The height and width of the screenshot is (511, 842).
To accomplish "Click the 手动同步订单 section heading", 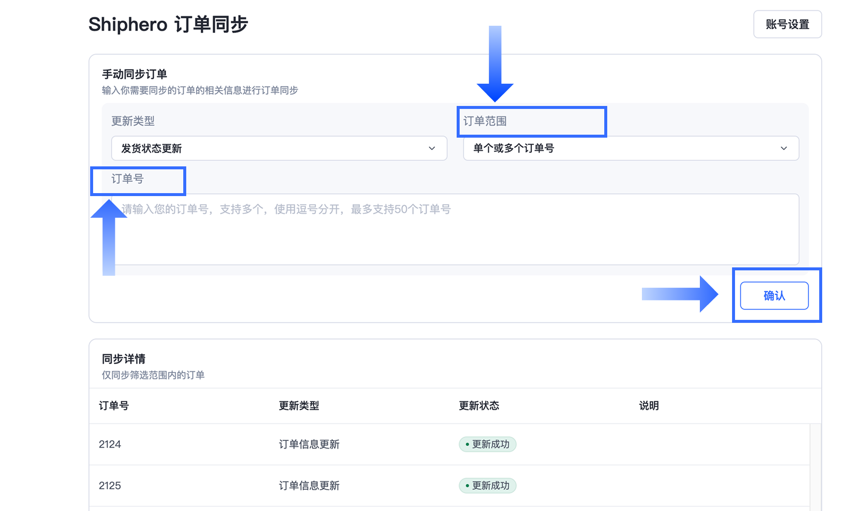I will [x=134, y=74].
